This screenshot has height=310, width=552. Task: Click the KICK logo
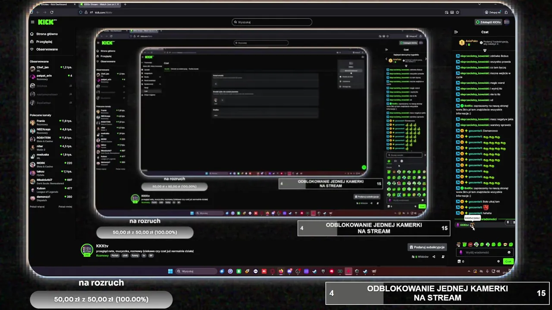47,22
